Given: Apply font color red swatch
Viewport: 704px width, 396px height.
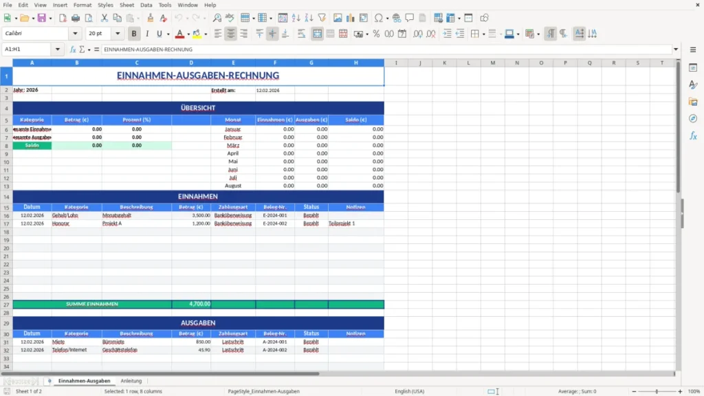Looking at the screenshot, I should coord(179,34).
